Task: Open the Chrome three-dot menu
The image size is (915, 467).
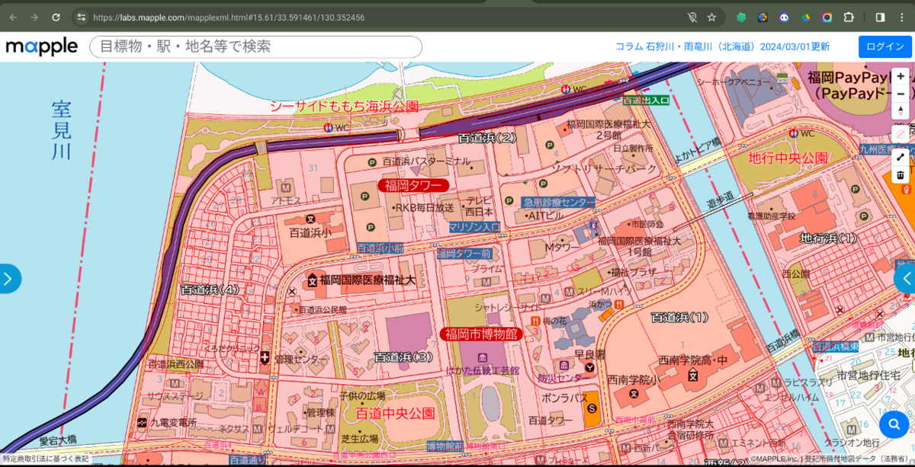Action: coord(902,17)
